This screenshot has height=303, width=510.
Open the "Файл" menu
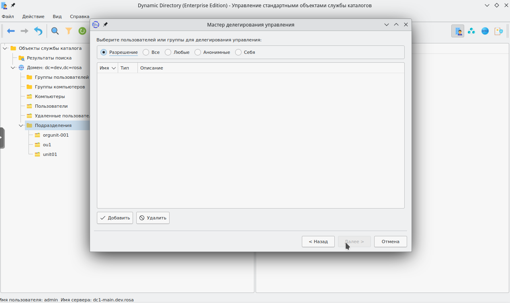tap(8, 16)
